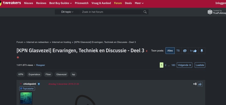This screenshot has width=226, height=105.
Task: Give chickpoint's post a thumbs up
Action: tap(200, 84)
